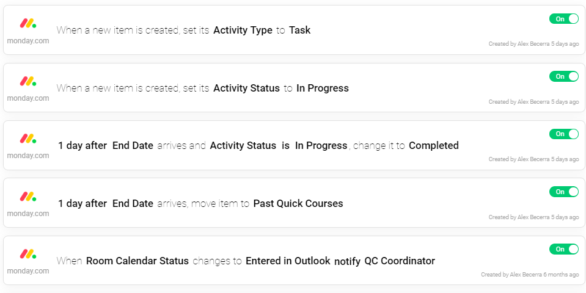Screen dimensions: 586x293
Task: Click the Room Calendar Status column field
Action: tap(137, 261)
